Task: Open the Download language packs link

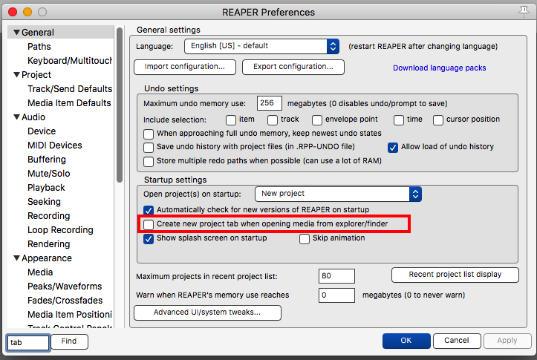Action: [x=440, y=68]
